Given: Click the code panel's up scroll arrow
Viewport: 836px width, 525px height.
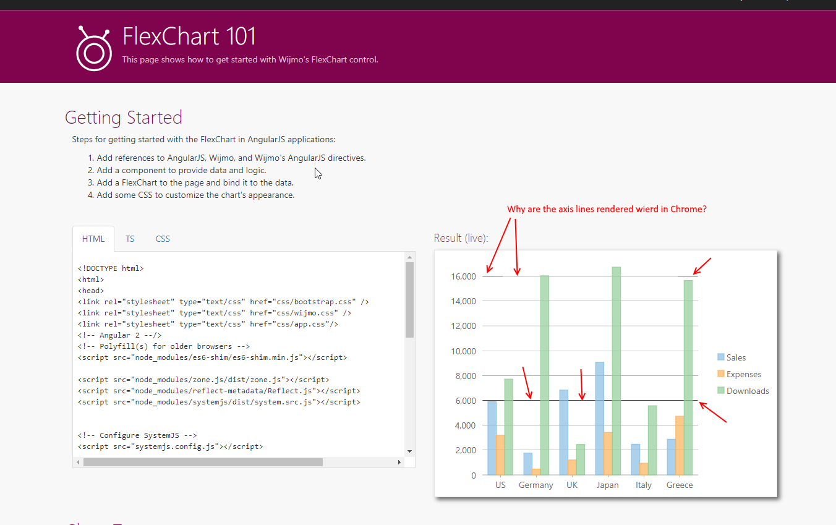Looking at the screenshot, I should tap(409, 258).
